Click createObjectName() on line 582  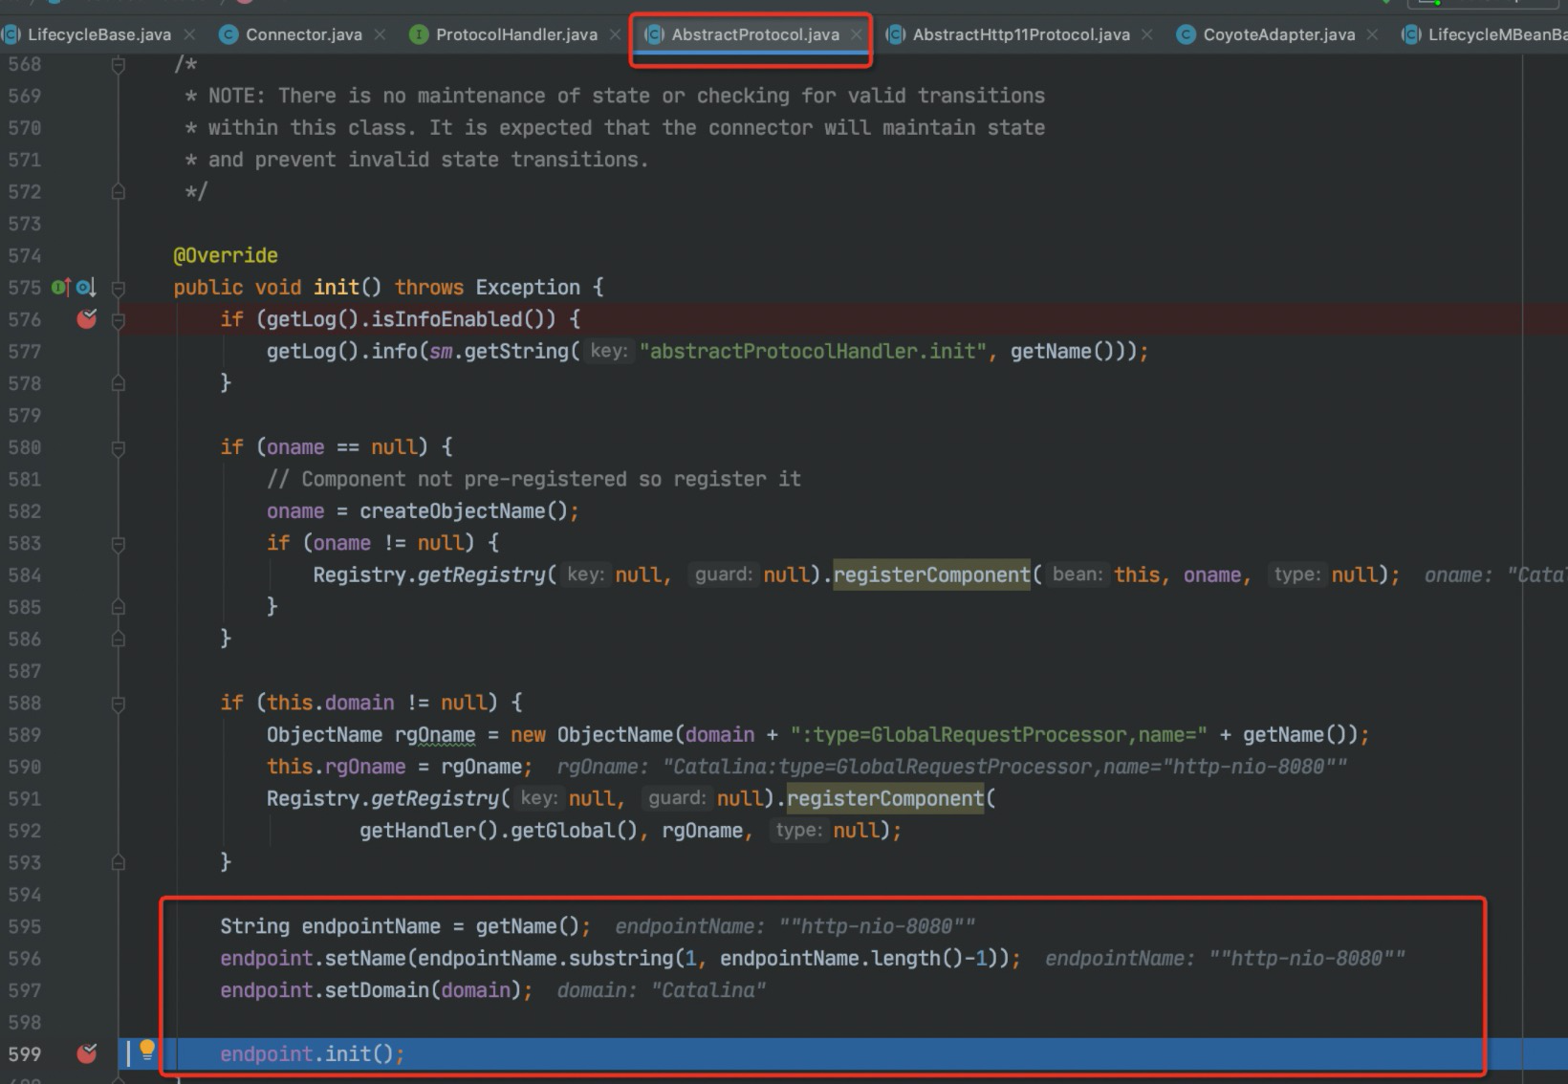click(464, 510)
